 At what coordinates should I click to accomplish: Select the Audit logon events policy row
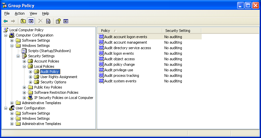(119, 53)
